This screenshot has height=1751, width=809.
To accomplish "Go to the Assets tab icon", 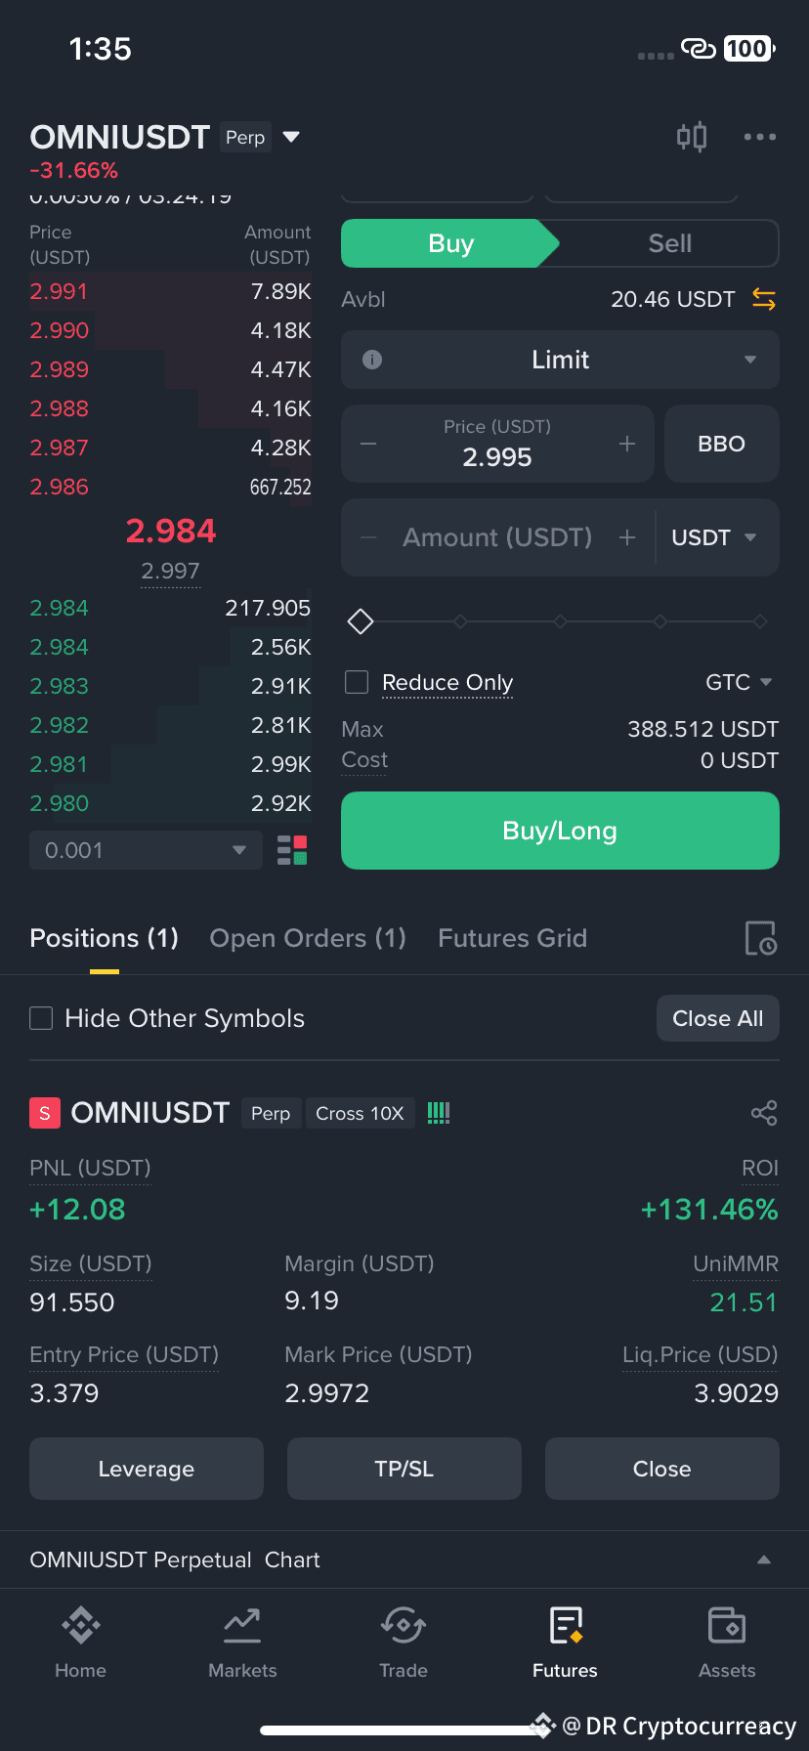I will 727,1626.
